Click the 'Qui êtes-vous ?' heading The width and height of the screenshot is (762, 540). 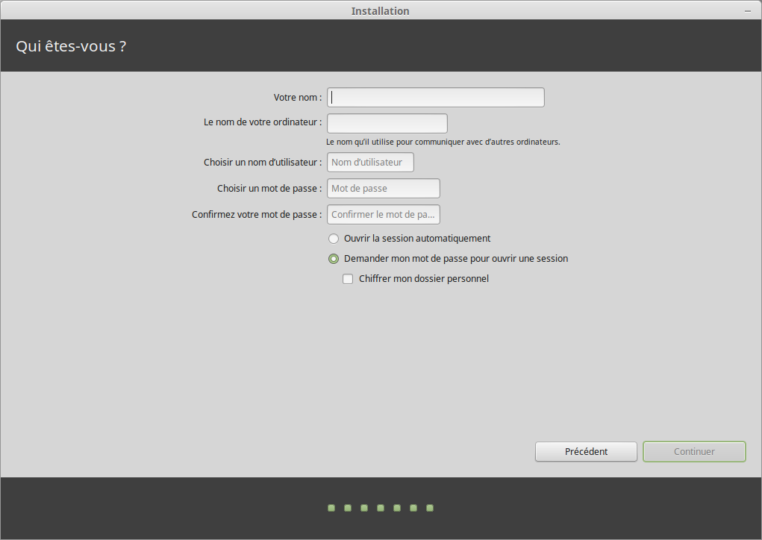(x=71, y=46)
